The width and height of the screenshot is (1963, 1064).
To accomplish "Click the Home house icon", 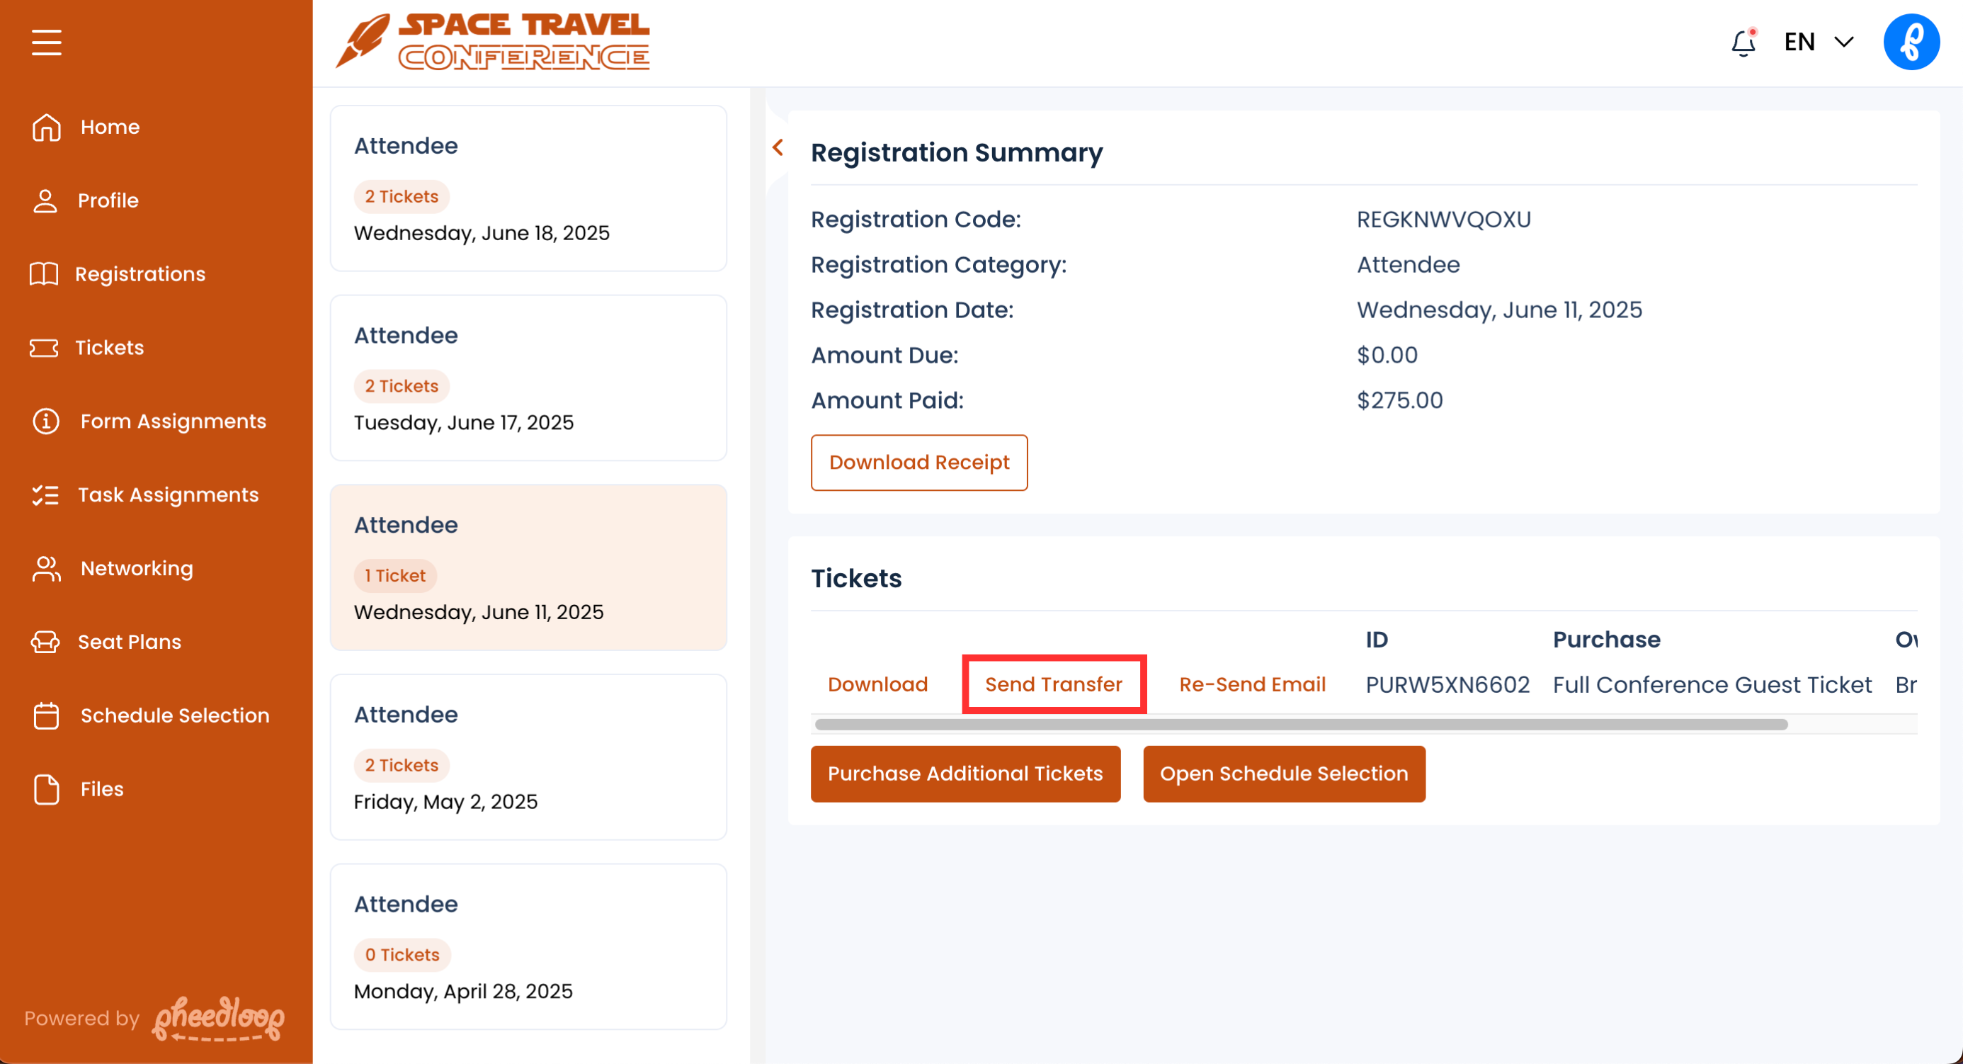I will point(47,128).
